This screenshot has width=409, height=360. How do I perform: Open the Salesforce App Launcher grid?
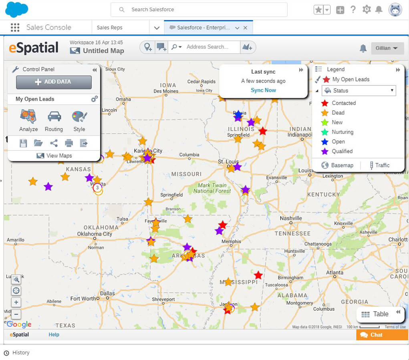[x=15, y=27]
